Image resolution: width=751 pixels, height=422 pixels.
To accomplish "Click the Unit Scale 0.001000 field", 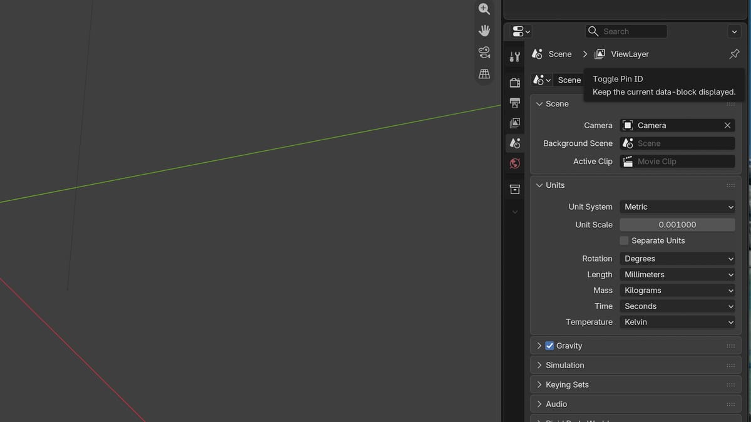I will (x=677, y=225).
